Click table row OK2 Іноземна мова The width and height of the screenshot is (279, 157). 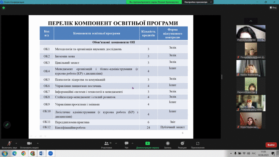pyautogui.click(x=114, y=56)
